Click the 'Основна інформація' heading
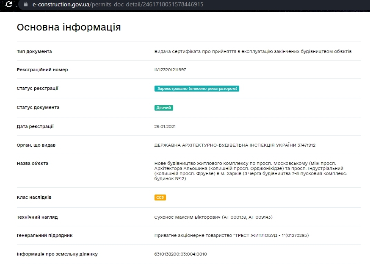 coord(69,27)
